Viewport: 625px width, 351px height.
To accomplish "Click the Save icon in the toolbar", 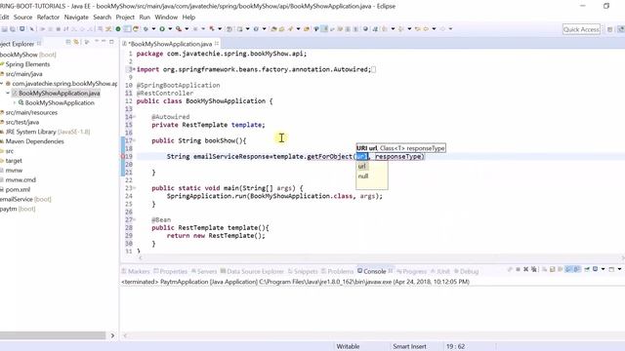I will click(x=4, y=29).
